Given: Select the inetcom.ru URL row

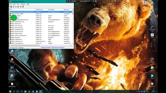Looking at the screenshot, I should coord(41,24).
